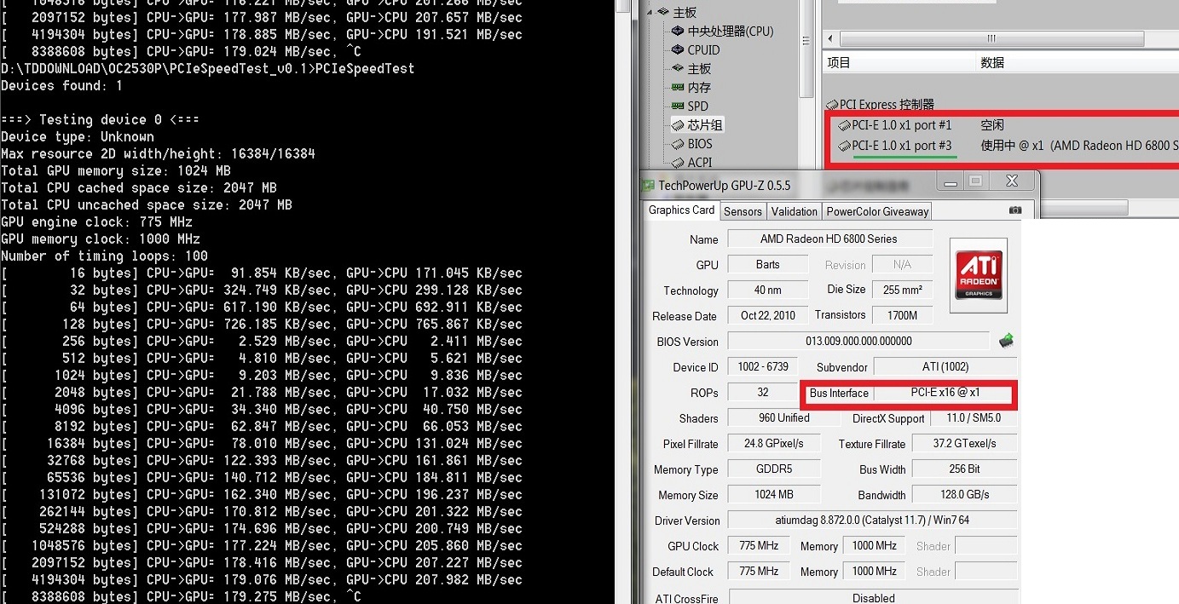
Task: Click the GPU Clock field 775 MHz
Action: click(759, 545)
